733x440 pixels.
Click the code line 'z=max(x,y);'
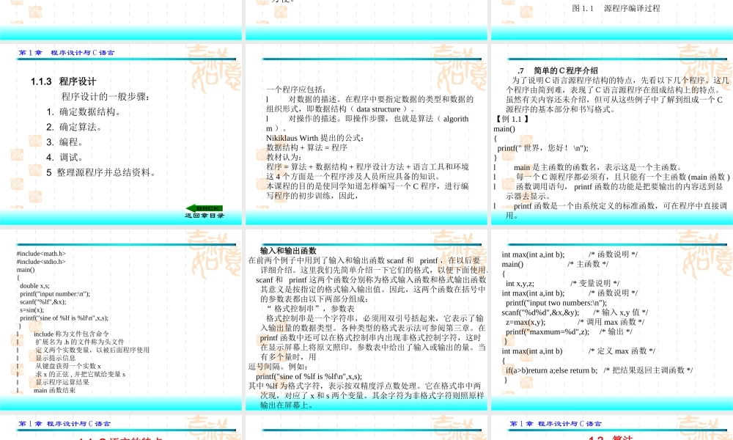[x=526, y=322]
